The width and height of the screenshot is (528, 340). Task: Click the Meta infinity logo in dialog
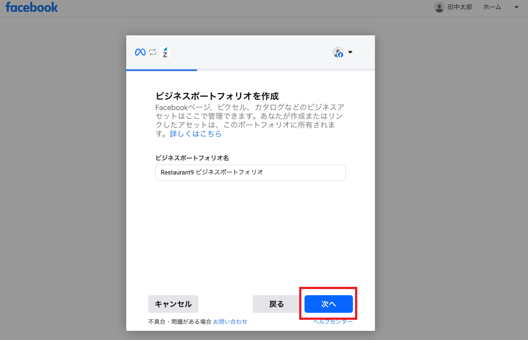coord(140,52)
